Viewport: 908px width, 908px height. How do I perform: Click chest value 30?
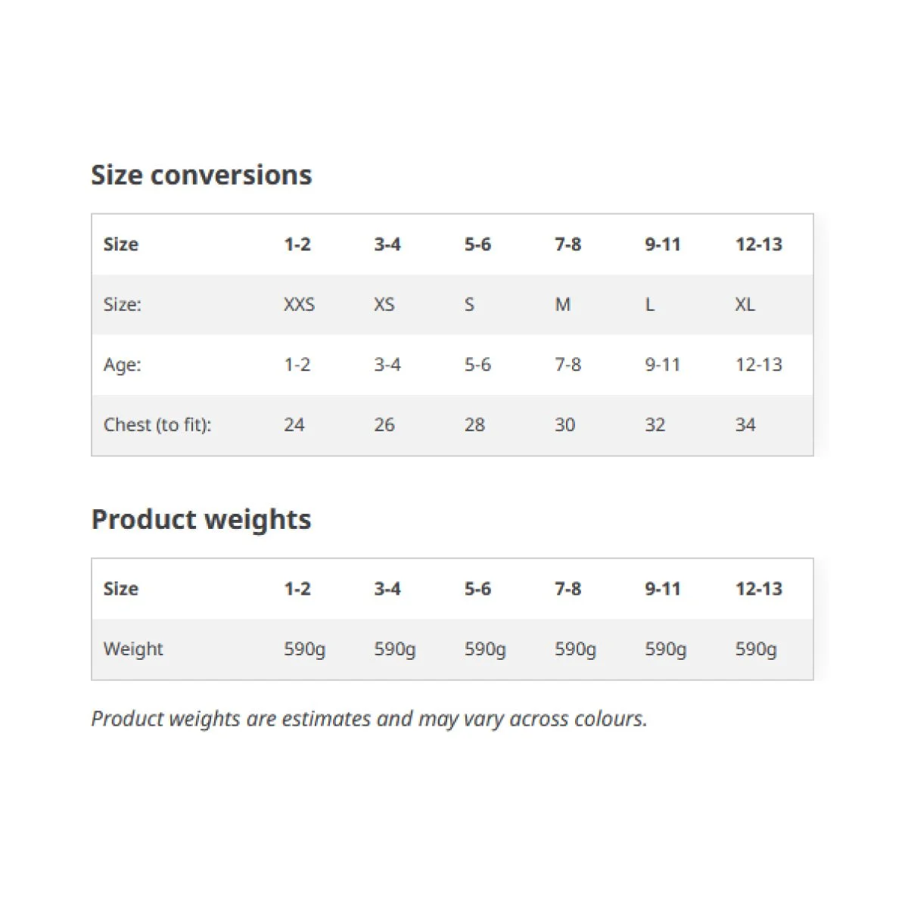tap(565, 424)
